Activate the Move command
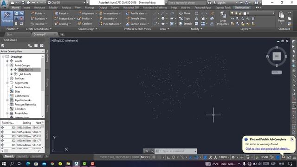Image resolution: width=297 pixels, height=167 pixels. click(x=185, y=13)
